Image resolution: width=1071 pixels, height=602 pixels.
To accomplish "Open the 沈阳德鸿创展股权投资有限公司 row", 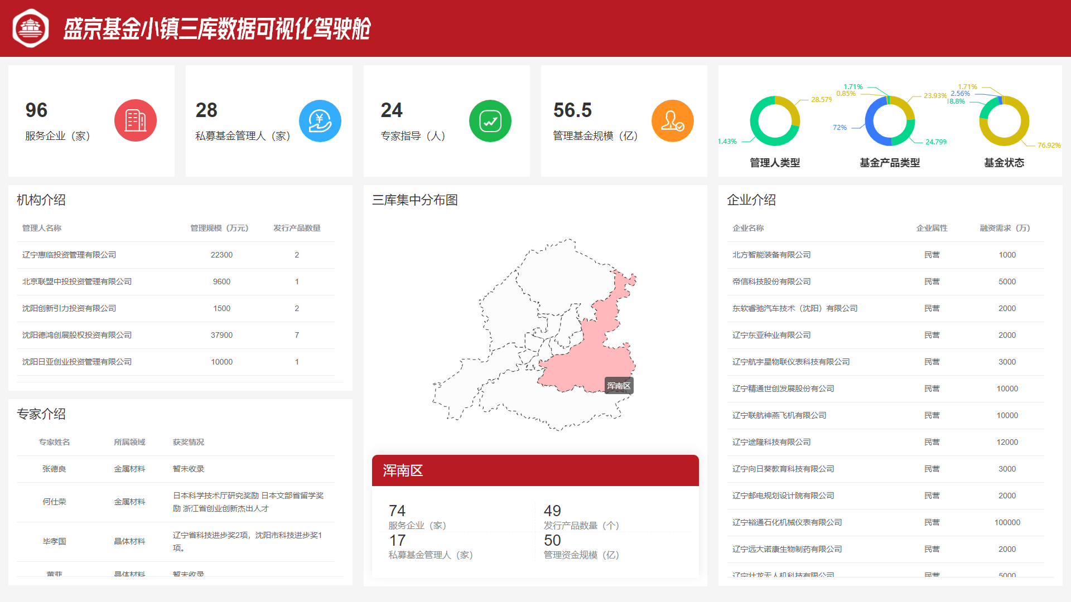I will click(x=77, y=335).
